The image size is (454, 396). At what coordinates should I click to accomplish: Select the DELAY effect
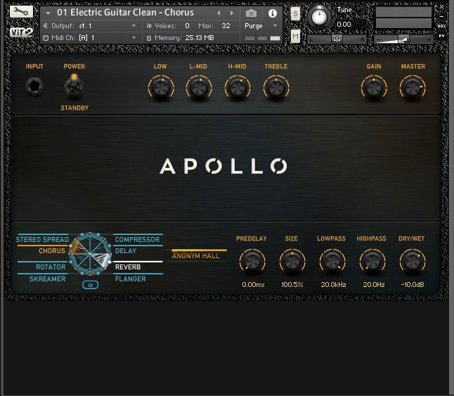click(126, 251)
